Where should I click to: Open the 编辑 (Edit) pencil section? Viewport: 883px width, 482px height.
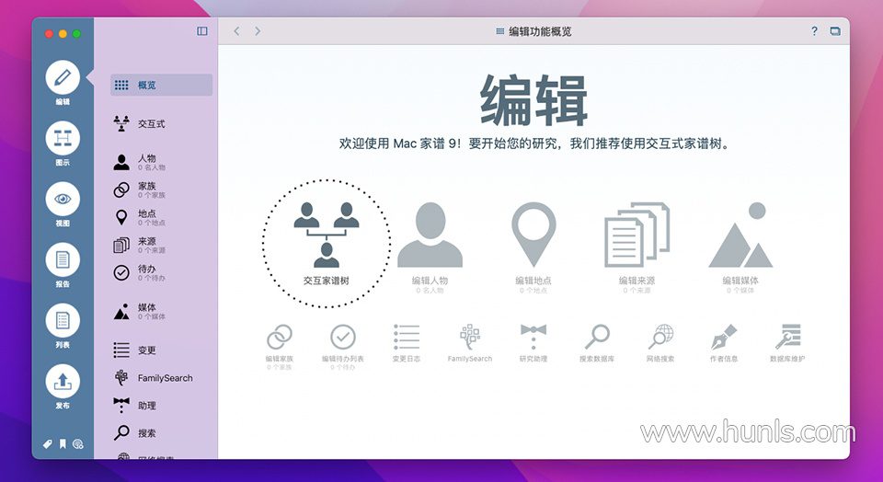click(x=63, y=77)
